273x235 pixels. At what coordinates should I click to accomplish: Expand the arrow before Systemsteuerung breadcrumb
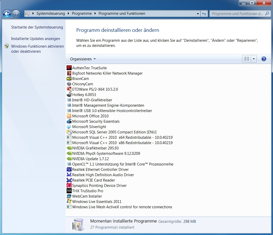click(33, 13)
